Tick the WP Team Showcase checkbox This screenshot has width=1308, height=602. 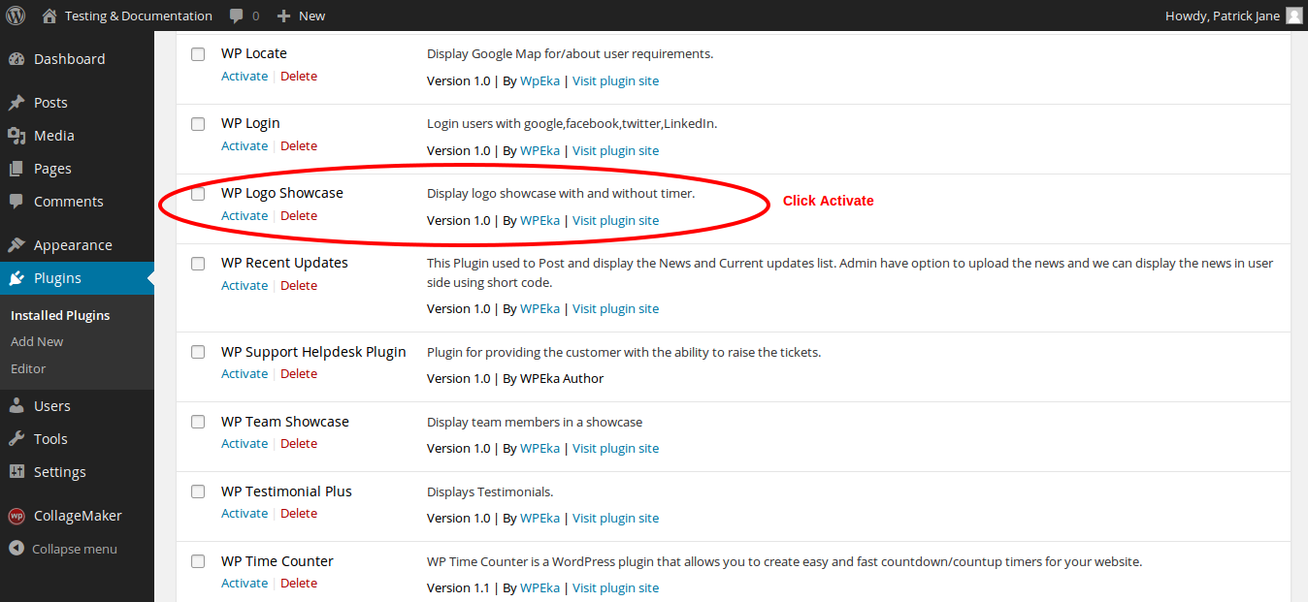(x=198, y=422)
